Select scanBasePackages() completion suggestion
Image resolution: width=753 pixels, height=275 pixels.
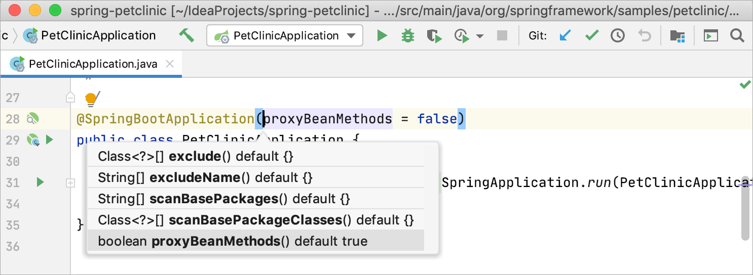256,199
